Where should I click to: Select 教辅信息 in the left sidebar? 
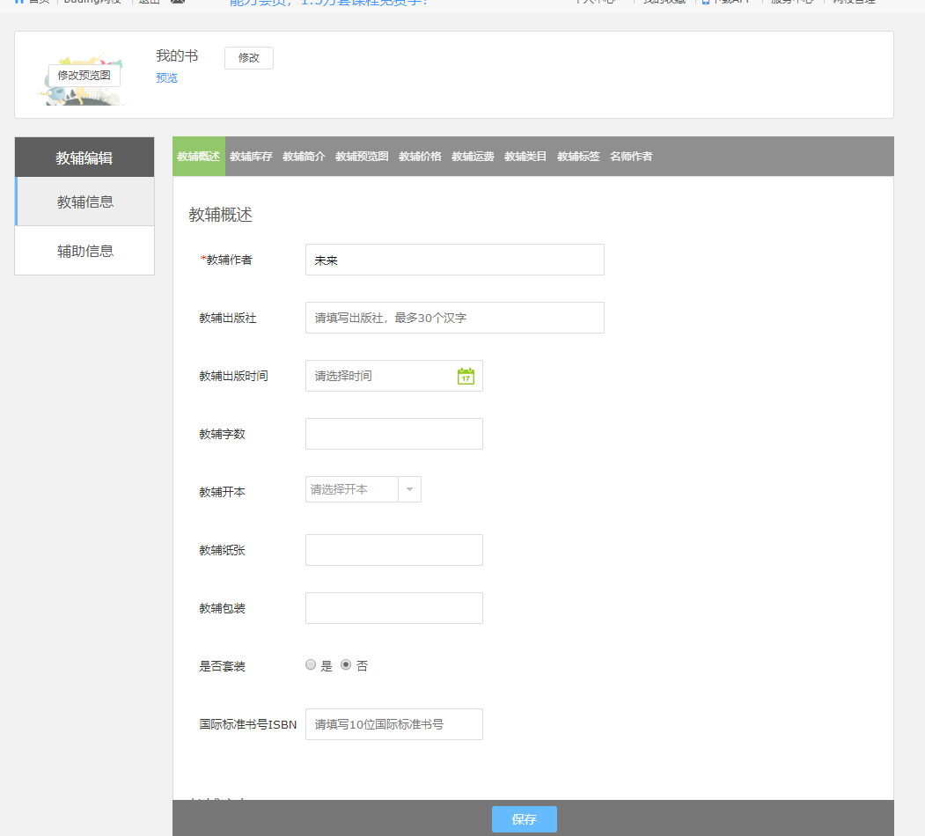click(85, 202)
